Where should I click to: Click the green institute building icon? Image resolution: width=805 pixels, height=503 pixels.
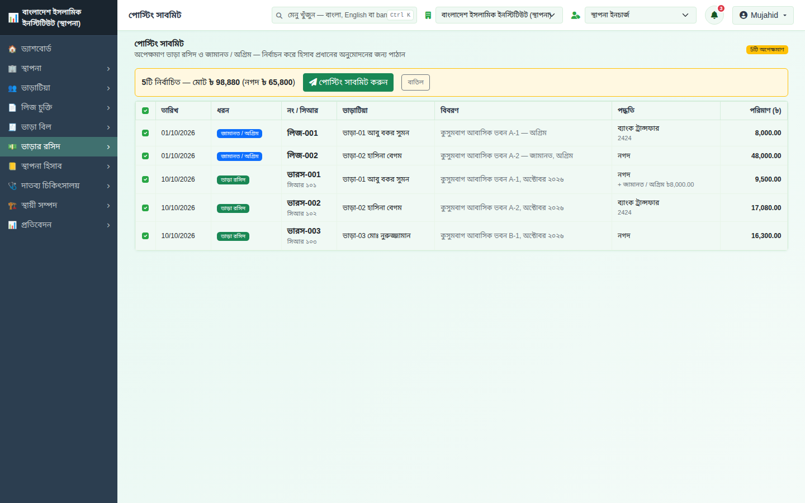(428, 15)
